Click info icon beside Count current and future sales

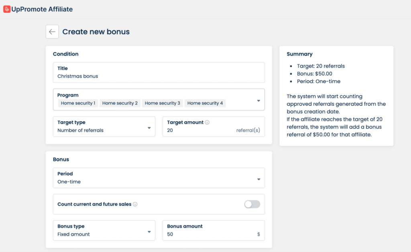click(x=135, y=204)
